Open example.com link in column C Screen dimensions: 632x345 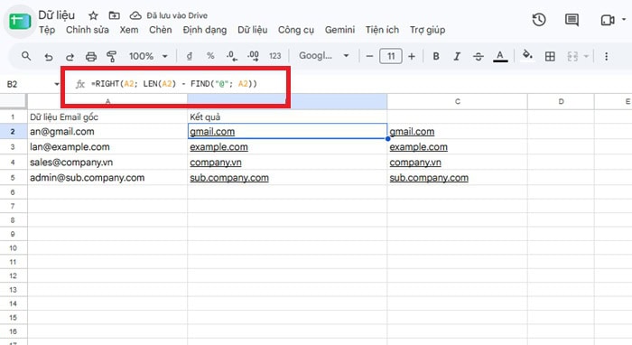[418, 147]
